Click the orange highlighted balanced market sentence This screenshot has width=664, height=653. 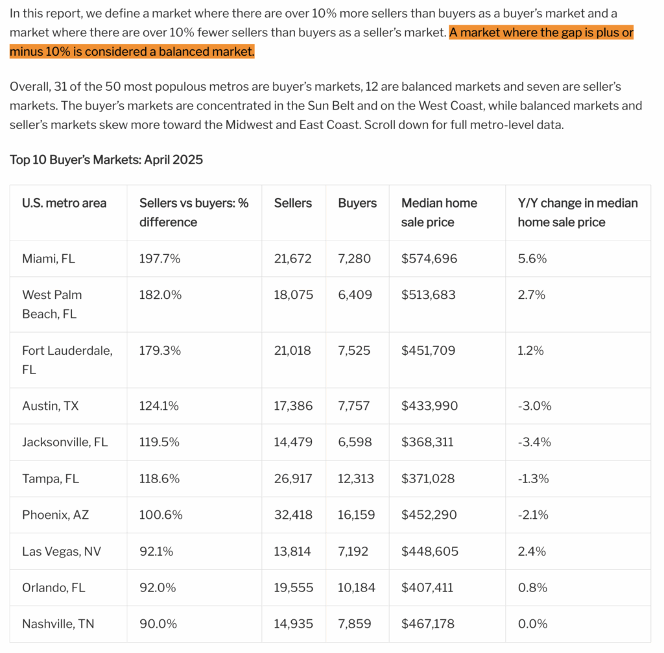point(322,42)
